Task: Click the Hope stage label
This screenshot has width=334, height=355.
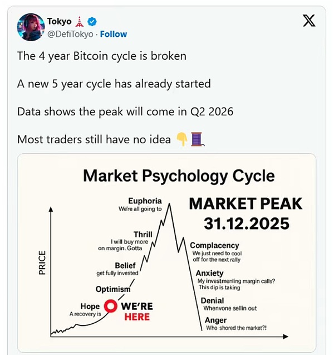Action: tap(90, 307)
